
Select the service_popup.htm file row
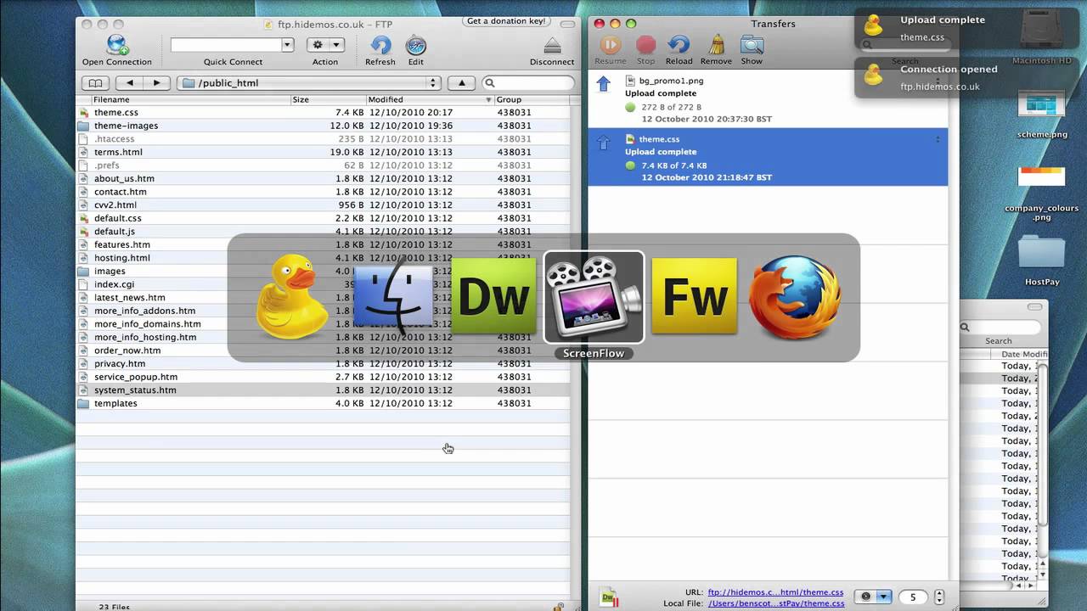323,377
